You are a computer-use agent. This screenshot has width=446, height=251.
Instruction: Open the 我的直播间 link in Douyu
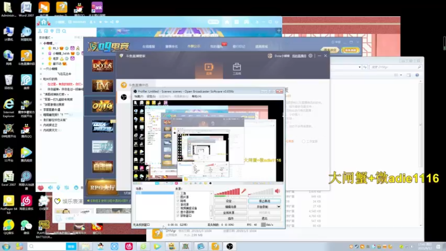(299, 56)
